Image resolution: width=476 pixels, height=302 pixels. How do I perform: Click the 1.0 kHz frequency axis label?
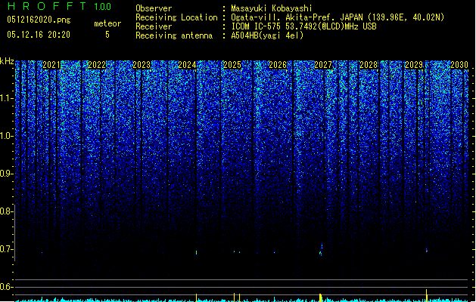[x=7, y=136]
